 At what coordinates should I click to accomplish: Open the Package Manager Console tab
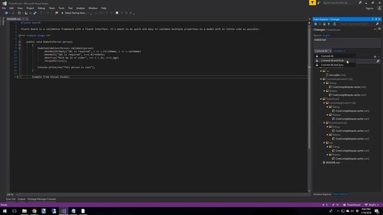point(41,199)
